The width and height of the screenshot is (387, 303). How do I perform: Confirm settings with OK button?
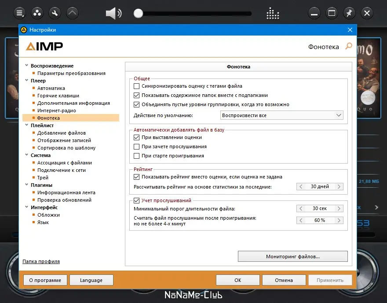pos(237,280)
